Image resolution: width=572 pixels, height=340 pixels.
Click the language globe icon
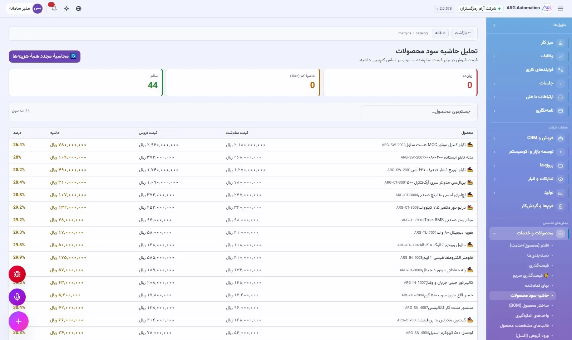[x=79, y=9]
